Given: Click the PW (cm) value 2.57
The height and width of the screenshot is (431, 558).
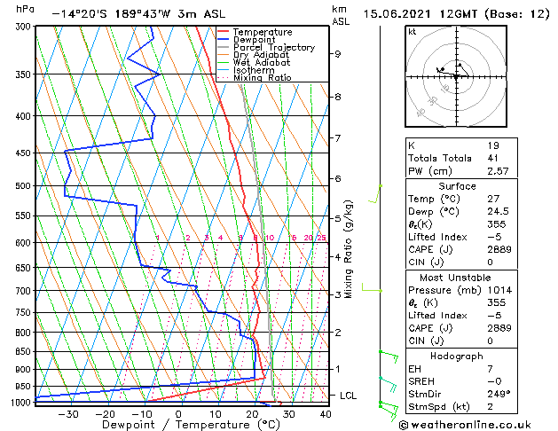Looking at the screenshot, I should [498, 171].
